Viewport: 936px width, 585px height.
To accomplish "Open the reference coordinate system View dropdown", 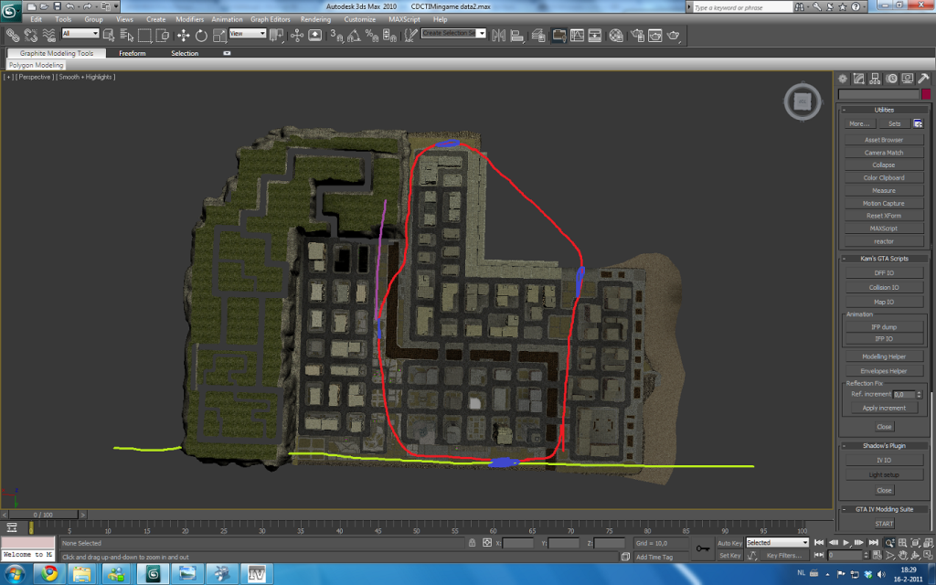I will 248,34.
